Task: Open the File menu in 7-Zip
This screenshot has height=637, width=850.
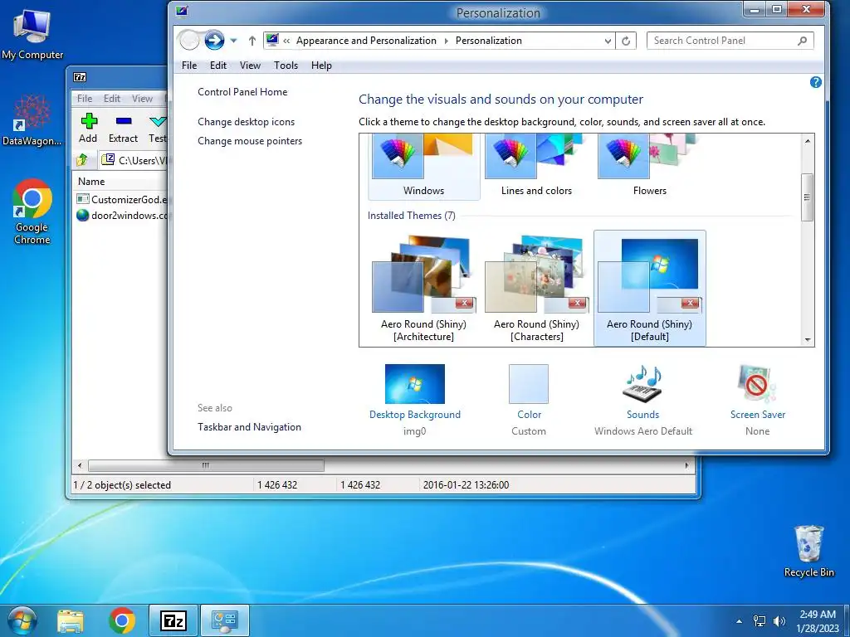Action: tap(85, 99)
